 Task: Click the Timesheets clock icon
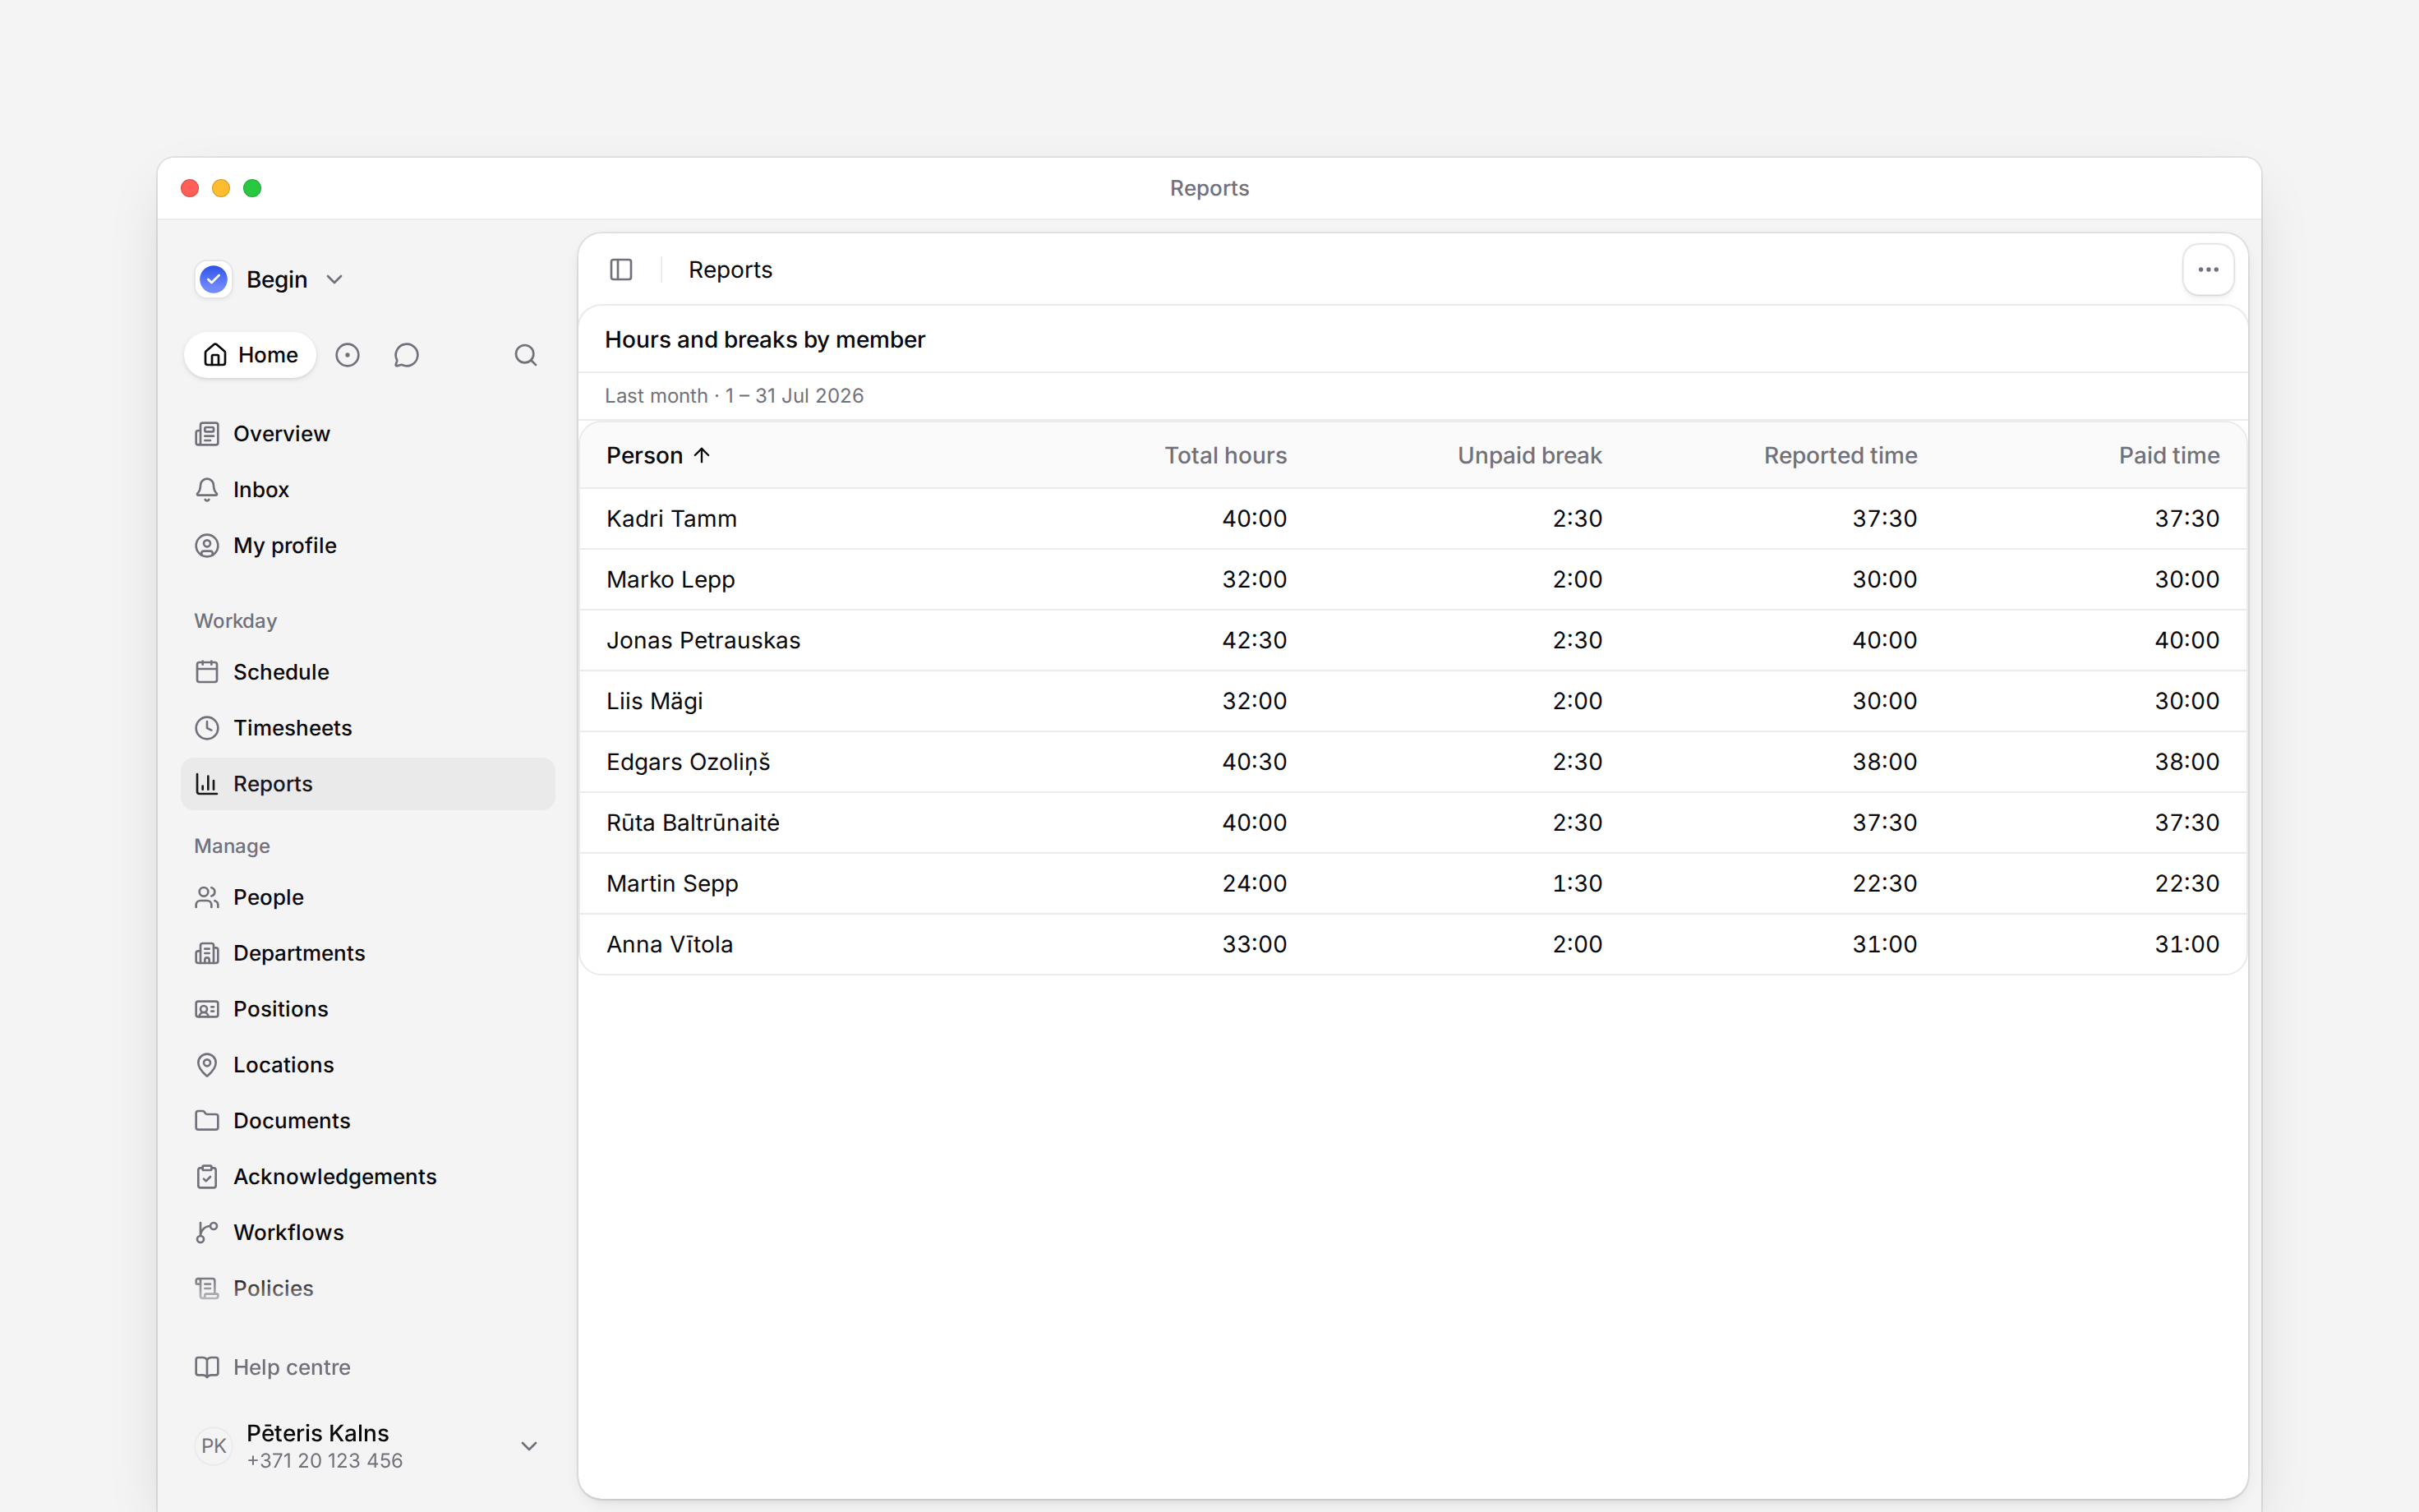[x=207, y=728]
